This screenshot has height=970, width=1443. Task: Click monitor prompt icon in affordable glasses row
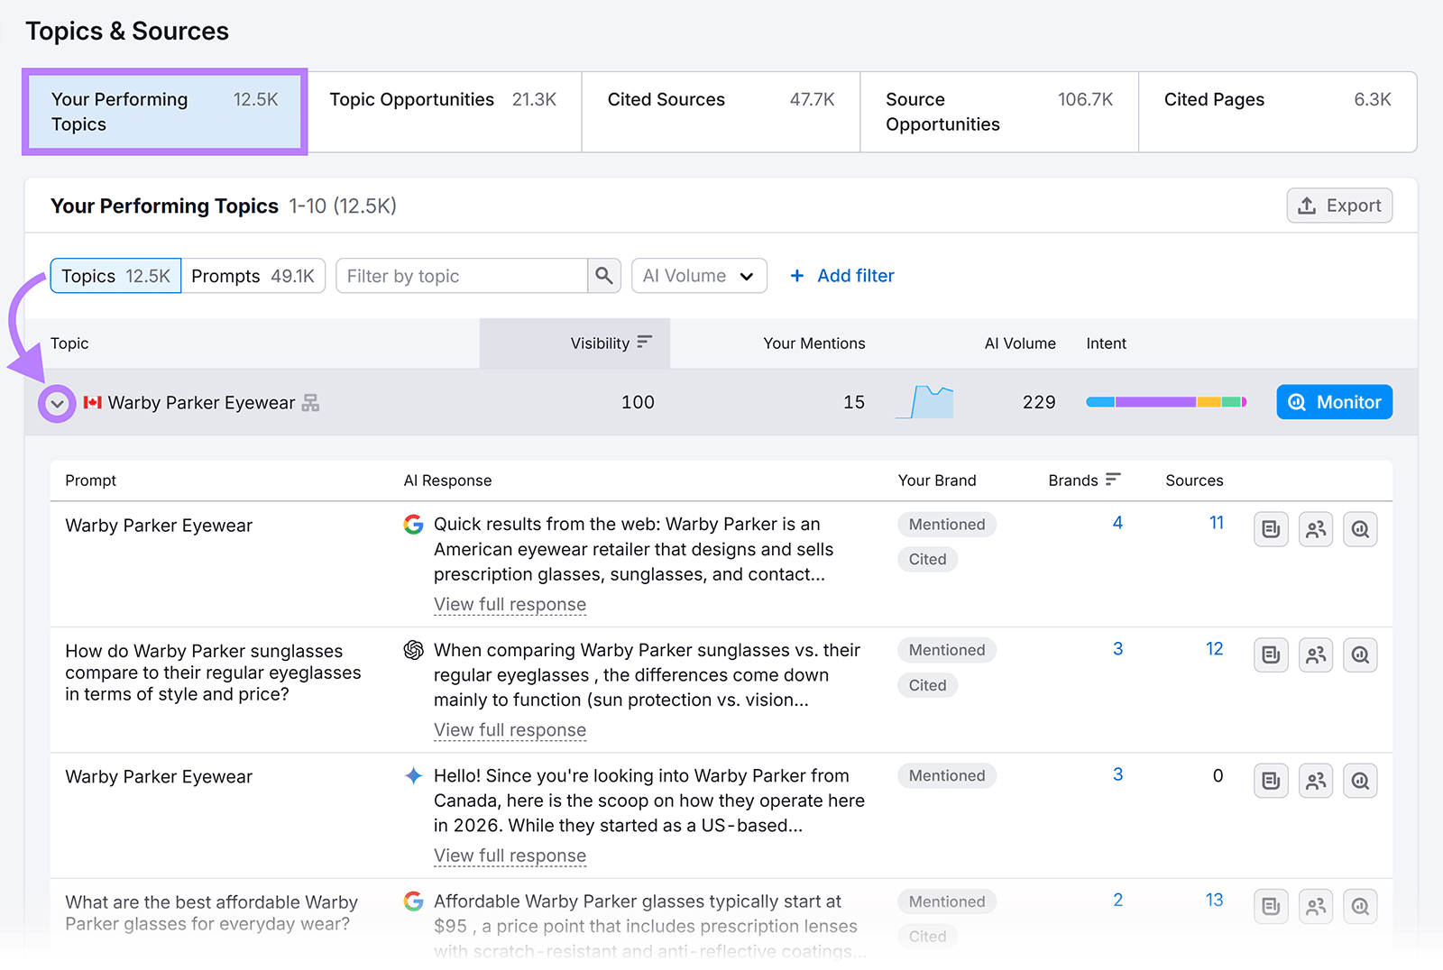[1360, 906]
